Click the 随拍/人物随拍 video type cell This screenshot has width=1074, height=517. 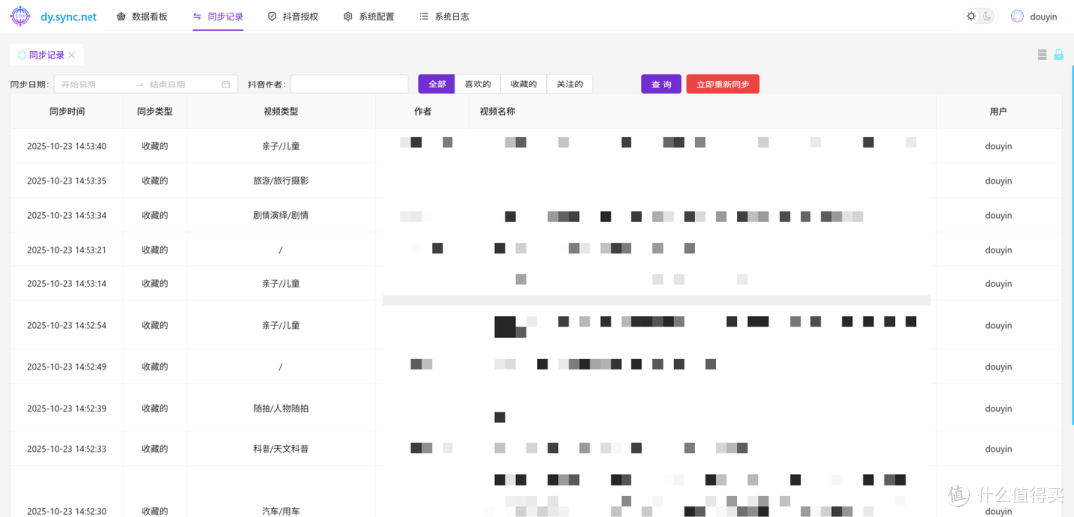[x=280, y=408]
